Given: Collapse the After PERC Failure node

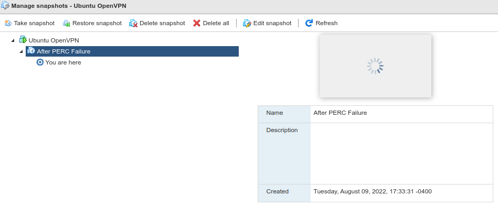Looking at the screenshot, I should tap(21, 51).
